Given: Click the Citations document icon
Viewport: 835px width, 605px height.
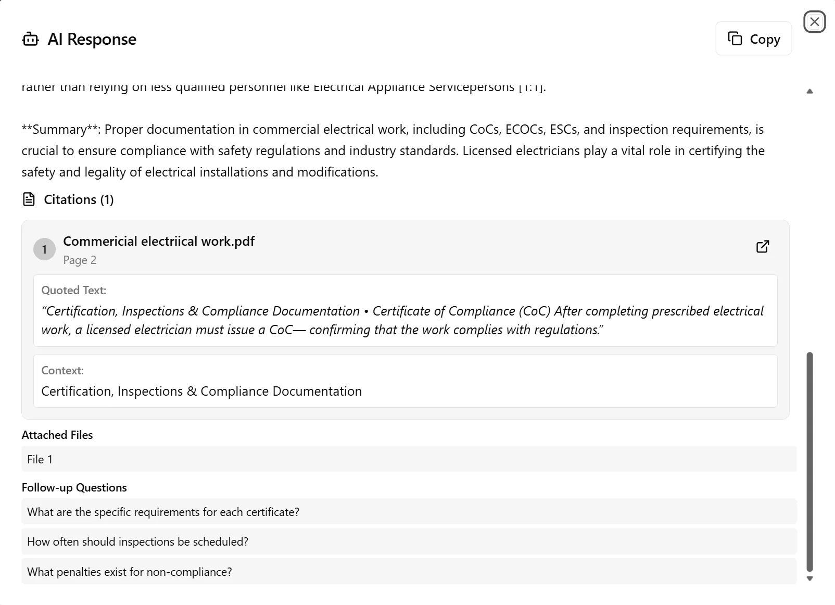Looking at the screenshot, I should point(29,199).
